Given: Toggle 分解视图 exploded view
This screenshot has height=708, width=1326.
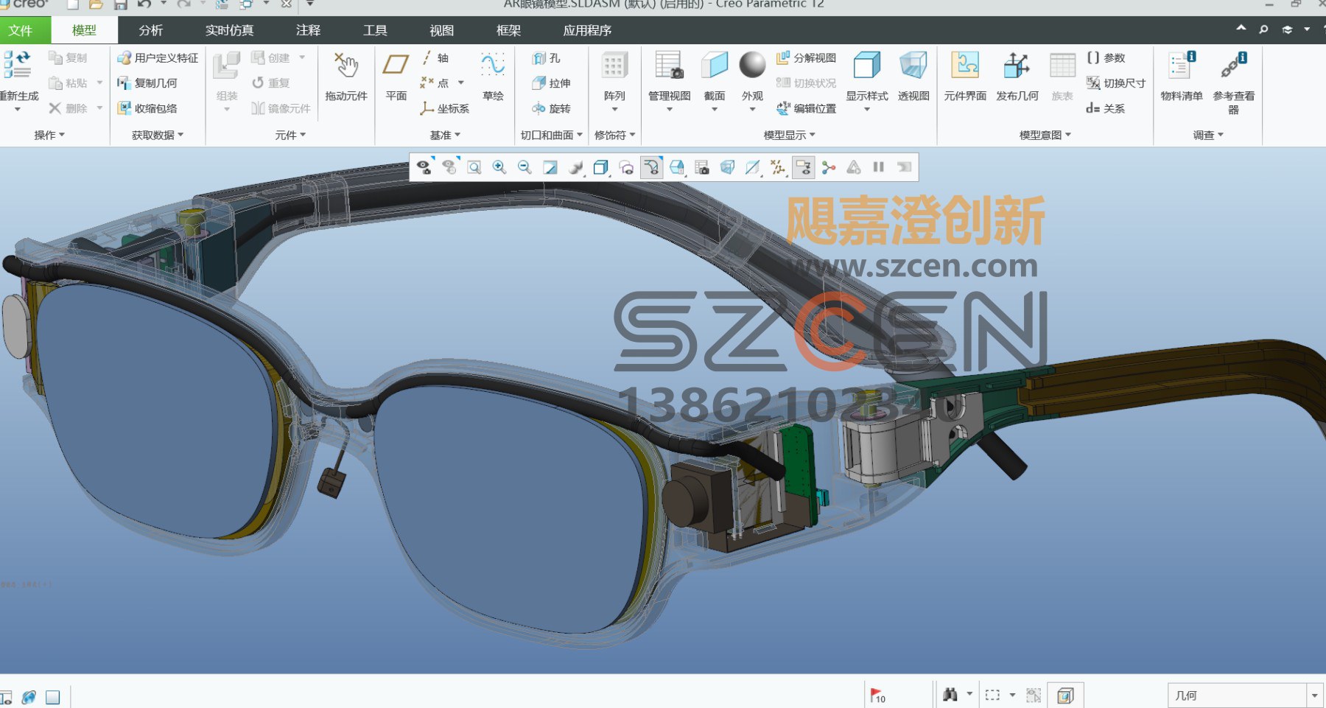Looking at the screenshot, I should tap(806, 57).
